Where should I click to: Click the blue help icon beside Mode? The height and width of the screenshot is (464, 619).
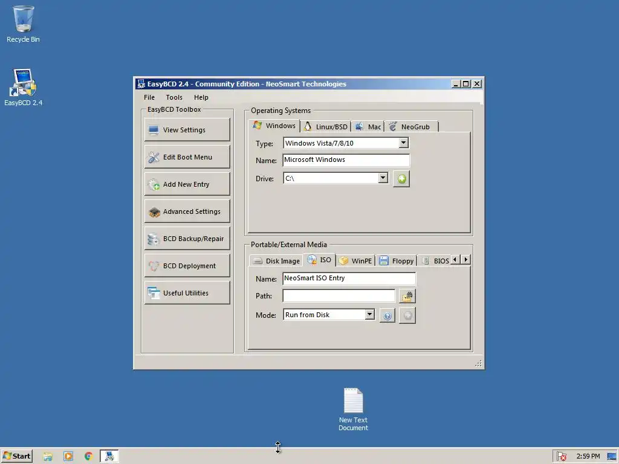(387, 315)
